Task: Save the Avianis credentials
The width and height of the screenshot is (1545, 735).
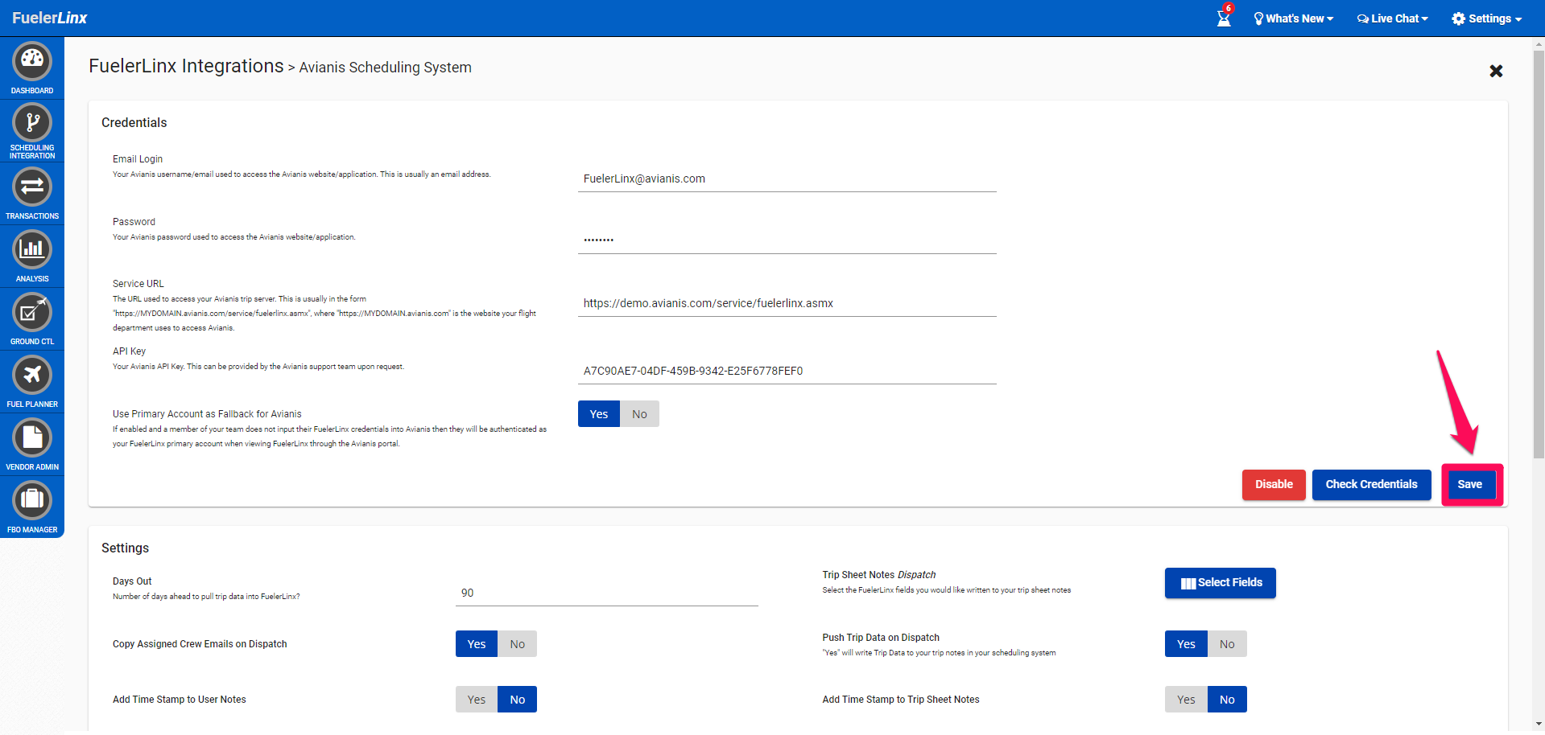Action: click(1470, 485)
